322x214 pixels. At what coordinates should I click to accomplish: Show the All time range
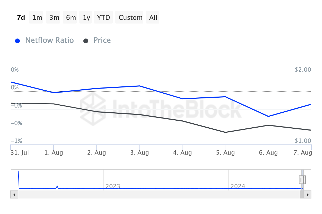[x=153, y=17]
